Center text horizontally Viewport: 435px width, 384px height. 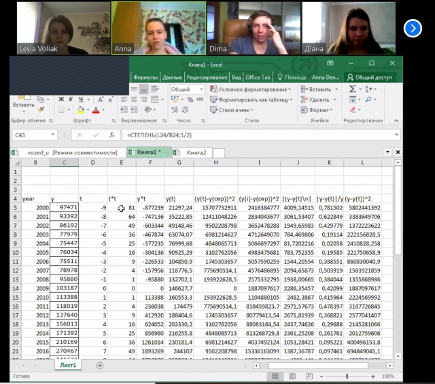[x=134, y=100]
